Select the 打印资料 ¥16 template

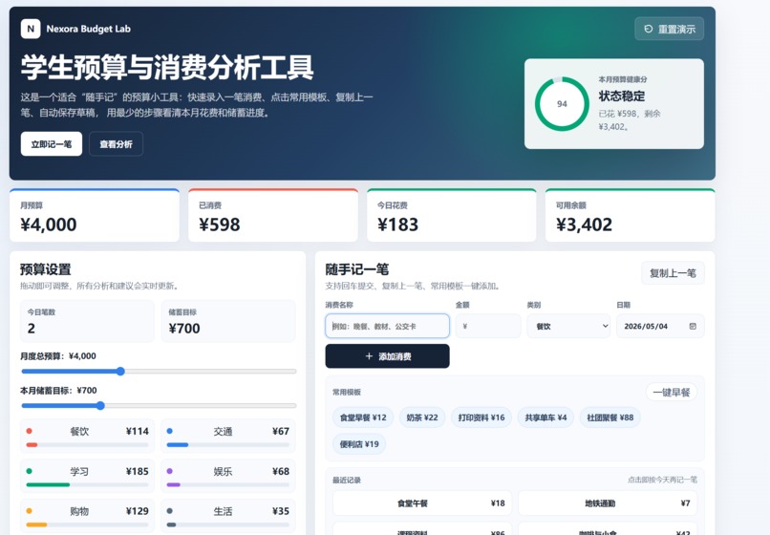(481, 417)
